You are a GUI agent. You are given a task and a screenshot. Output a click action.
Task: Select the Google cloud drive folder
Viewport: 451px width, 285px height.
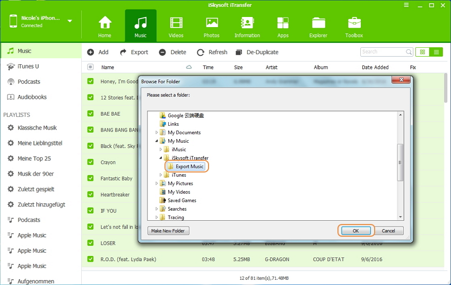click(182, 116)
